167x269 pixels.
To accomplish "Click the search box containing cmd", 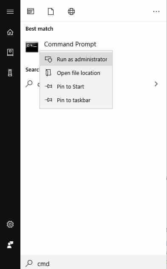I will (93, 263).
